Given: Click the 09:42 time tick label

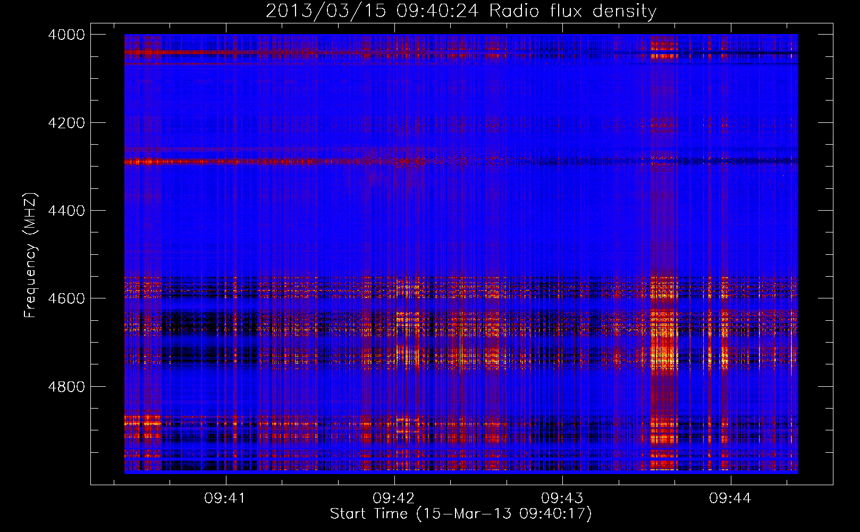Looking at the screenshot, I should 393,498.
